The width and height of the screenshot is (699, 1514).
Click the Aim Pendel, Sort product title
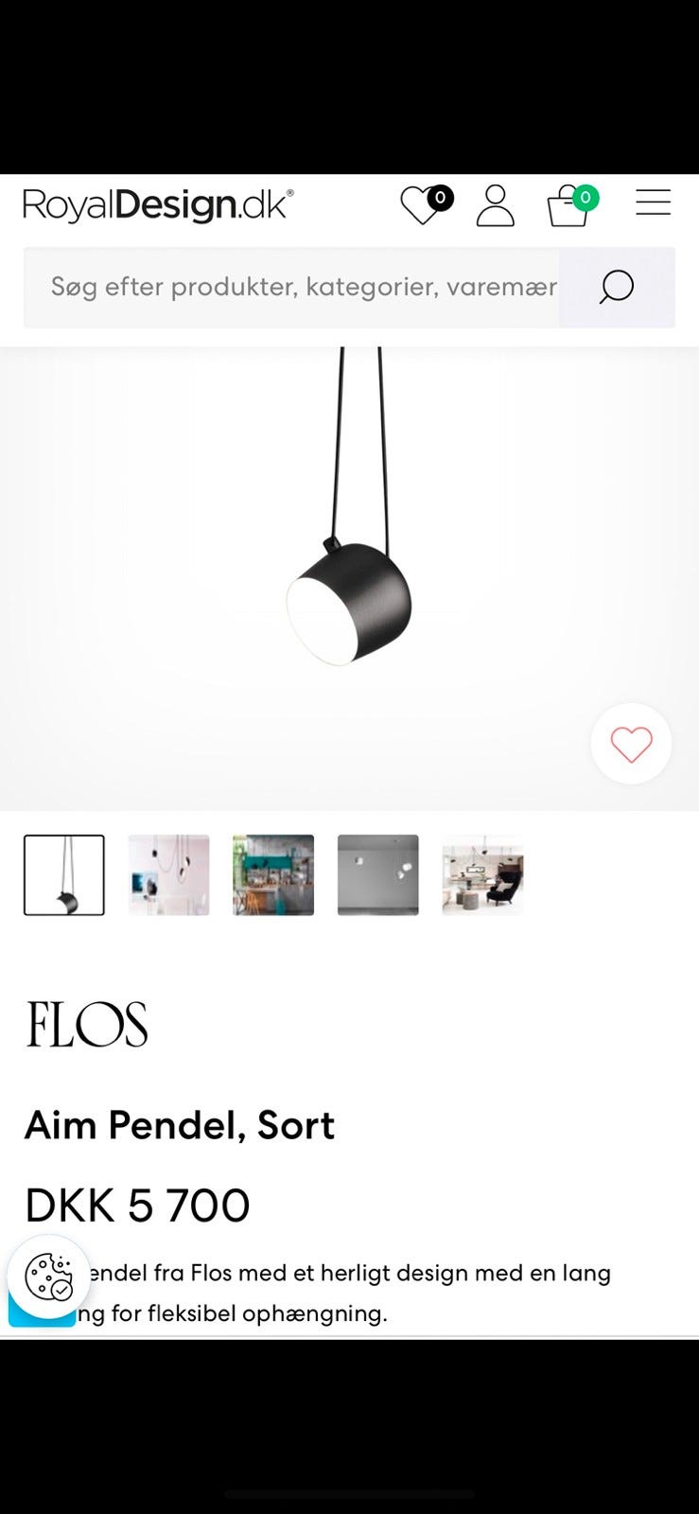click(x=180, y=1125)
